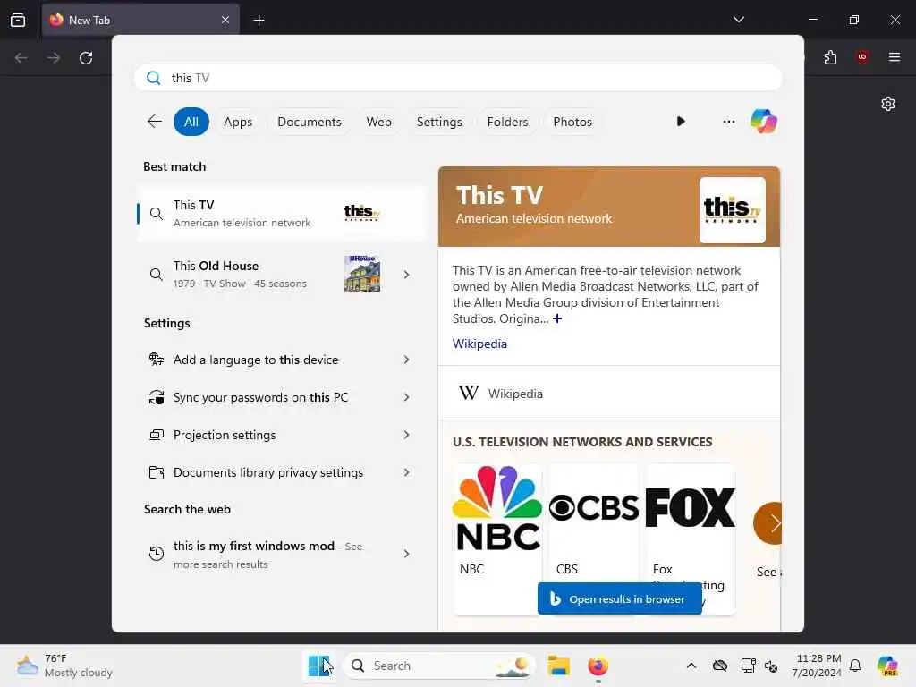Click the magnifier icon in the search box

tap(154, 78)
